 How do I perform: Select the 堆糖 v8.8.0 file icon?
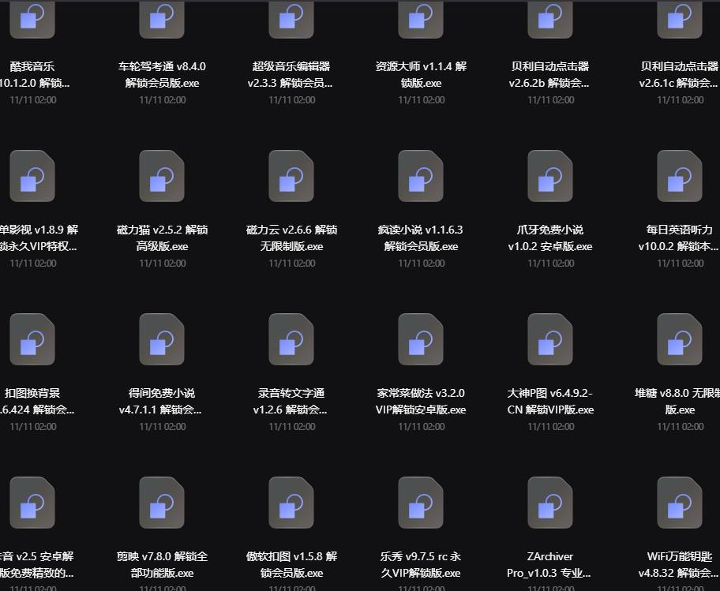[680, 339]
